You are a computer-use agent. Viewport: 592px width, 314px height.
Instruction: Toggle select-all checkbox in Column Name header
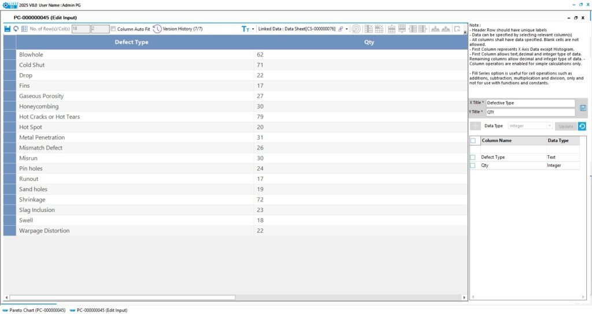click(x=473, y=141)
